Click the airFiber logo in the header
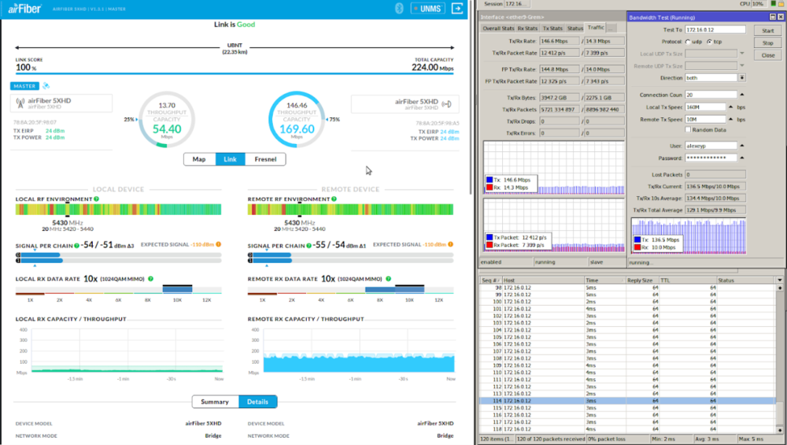This screenshot has height=445, width=787. click(24, 9)
